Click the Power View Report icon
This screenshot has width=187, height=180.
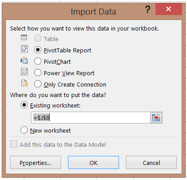[24, 72]
